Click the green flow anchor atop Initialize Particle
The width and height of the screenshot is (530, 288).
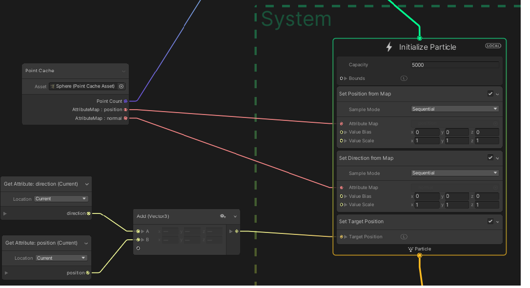[419, 38]
